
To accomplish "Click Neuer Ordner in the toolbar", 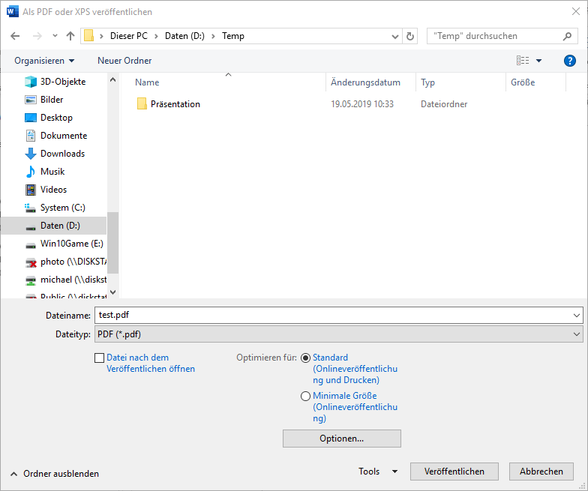I will pos(124,61).
